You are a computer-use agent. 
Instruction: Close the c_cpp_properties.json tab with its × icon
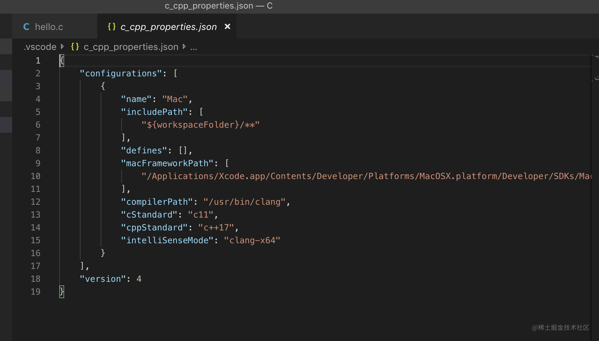[x=228, y=26]
